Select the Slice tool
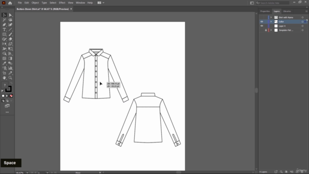This screenshot has width=309, height=174. pos(10,73)
